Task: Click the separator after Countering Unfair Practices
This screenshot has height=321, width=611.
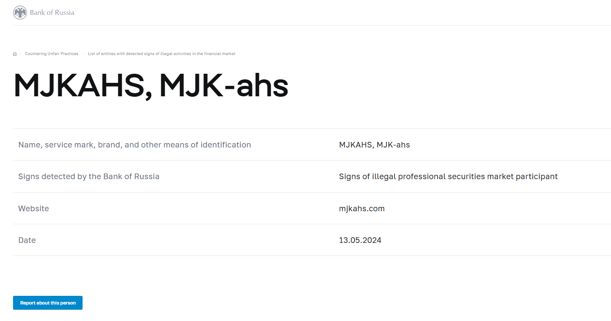Action: coord(83,54)
